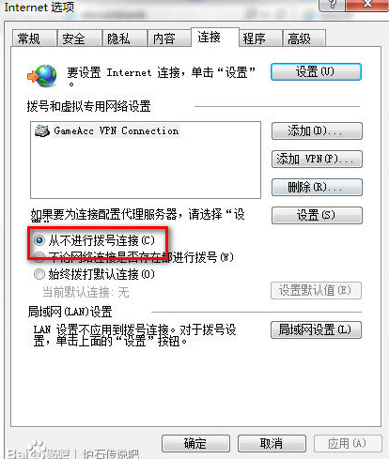Open 局域网设置(L) button
The height and width of the screenshot is (459, 389).
pos(316,329)
